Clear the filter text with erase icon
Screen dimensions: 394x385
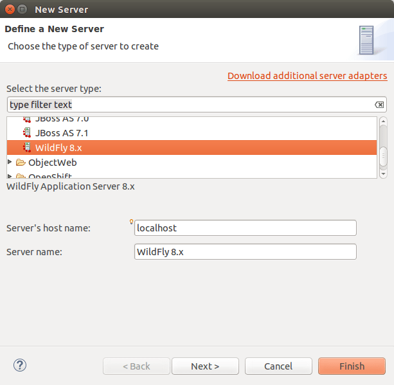(x=379, y=105)
